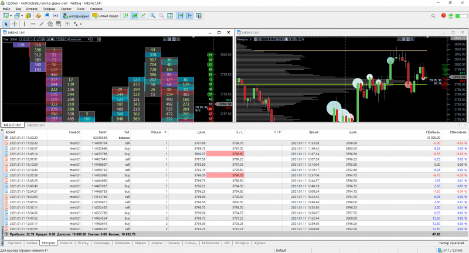The image size is (469, 253).
Task: Tile chart windows with the grid icon
Action: pos(170,16)
